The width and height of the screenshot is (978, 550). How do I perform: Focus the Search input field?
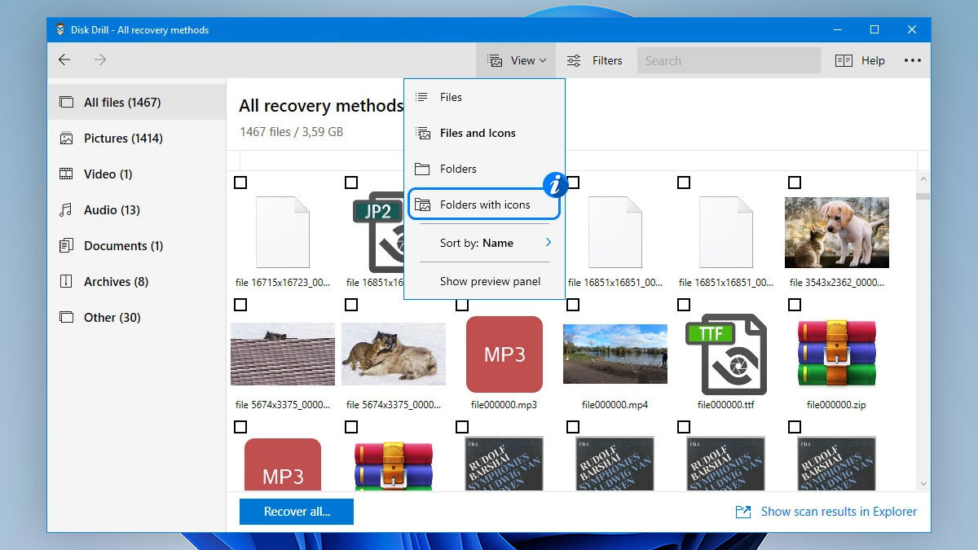[x=729, y=60]
